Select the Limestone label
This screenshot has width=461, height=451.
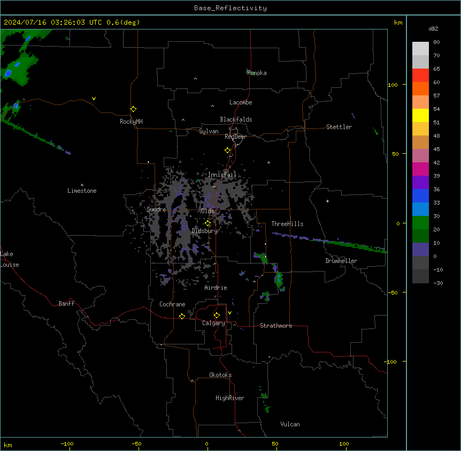(82, 191)
